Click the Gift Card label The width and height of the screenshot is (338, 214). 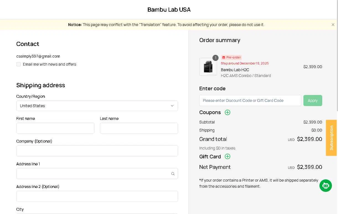pyautogui.click(x=210, y=156)
